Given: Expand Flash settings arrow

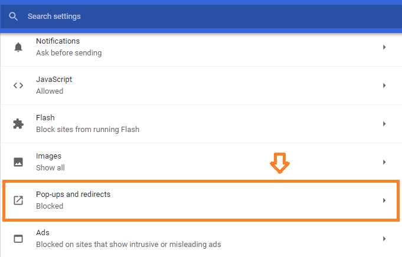Looking at the screenshot, I should point(384,124).
